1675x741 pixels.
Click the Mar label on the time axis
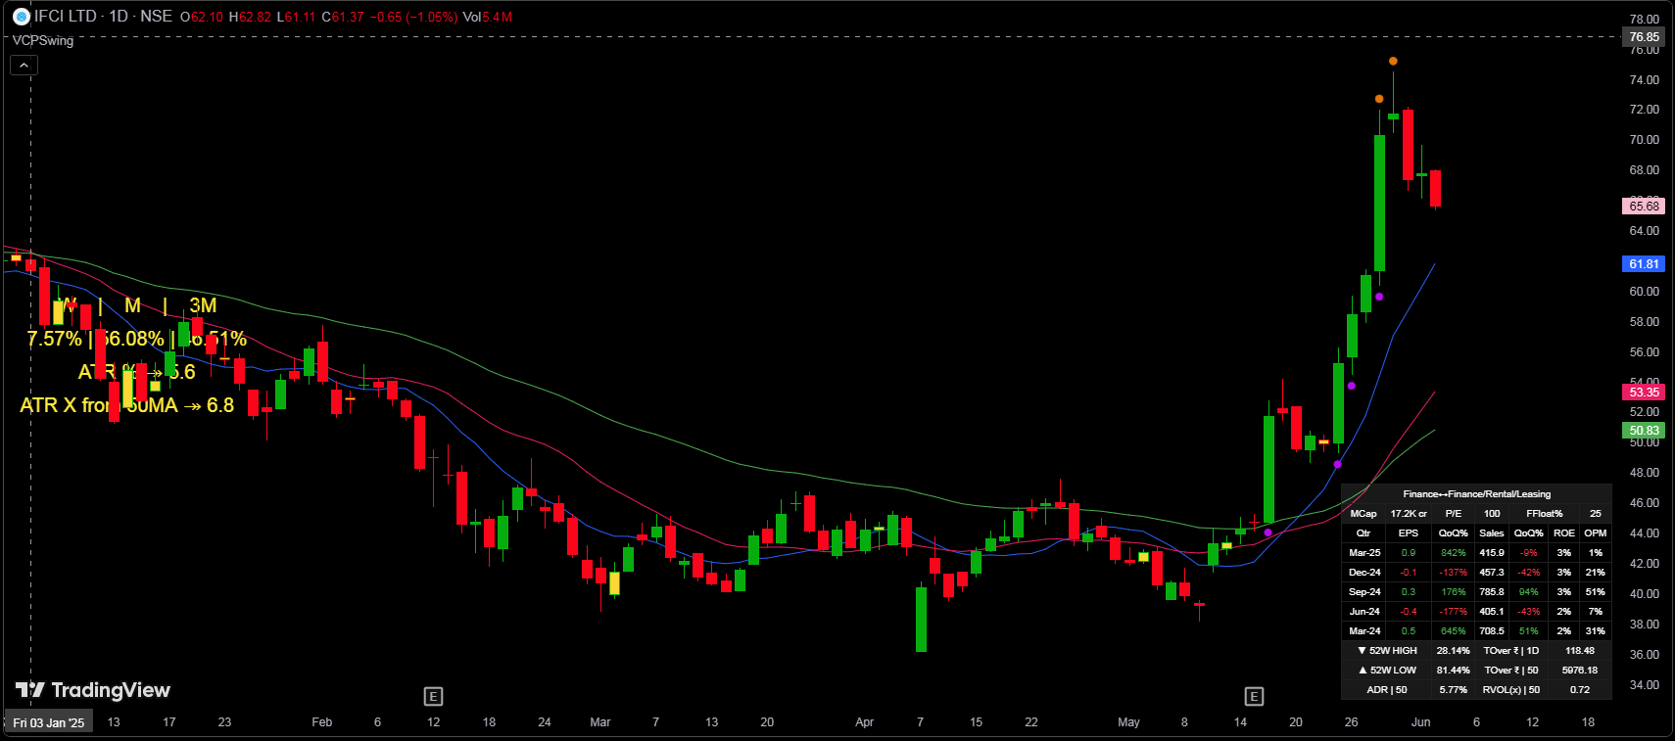[x=600, y=722]
